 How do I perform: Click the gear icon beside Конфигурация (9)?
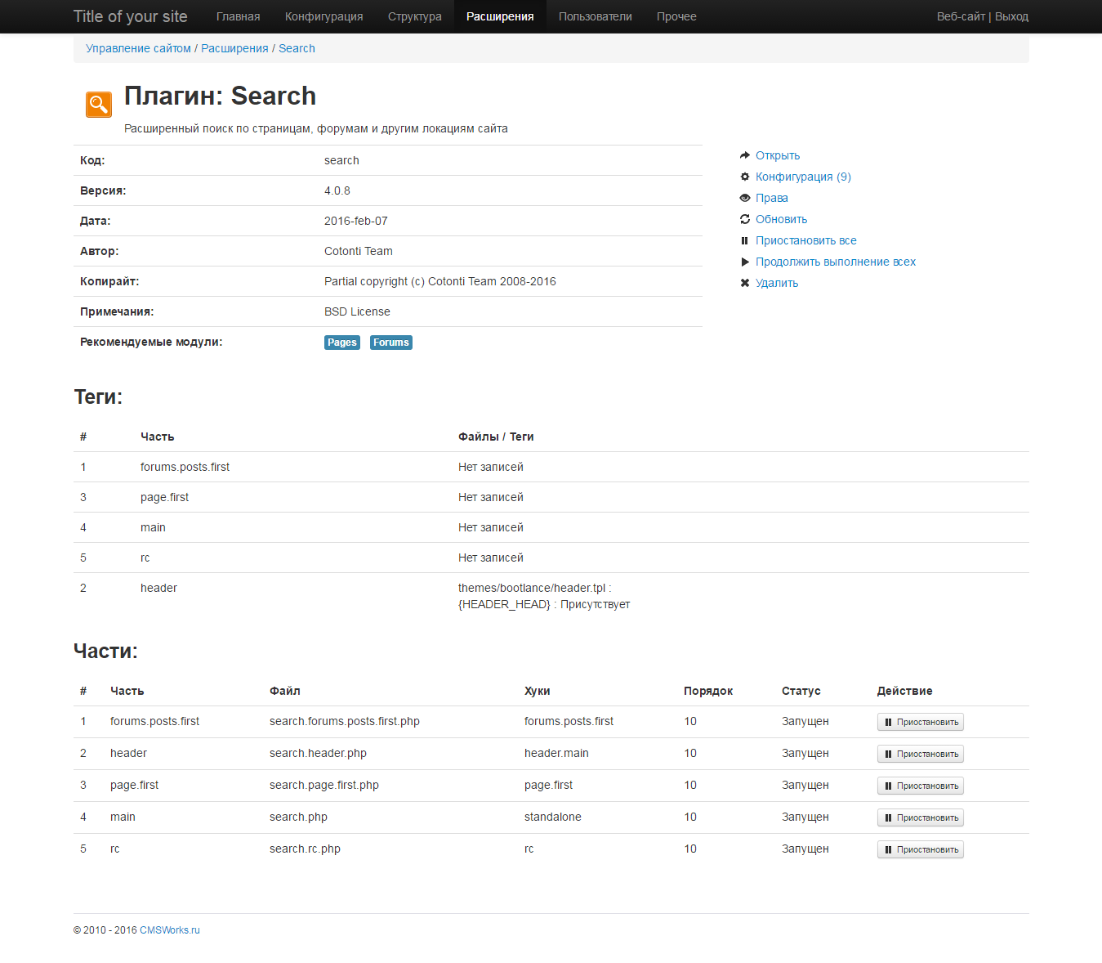pyautogui.click(x=744, y=177)
